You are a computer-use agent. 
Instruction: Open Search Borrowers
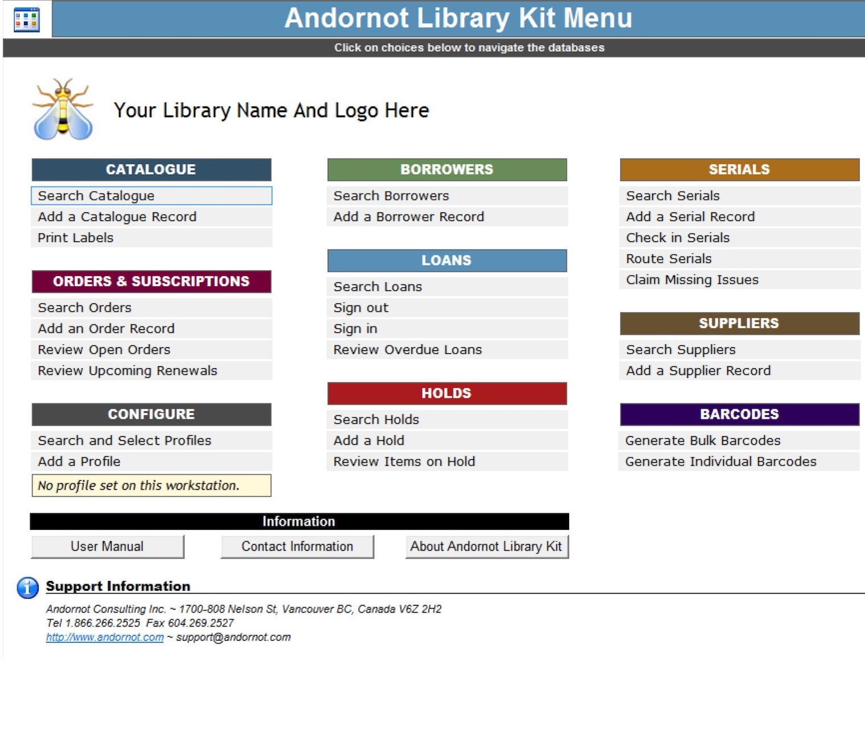pyautogui.click(x=447, y=196)
